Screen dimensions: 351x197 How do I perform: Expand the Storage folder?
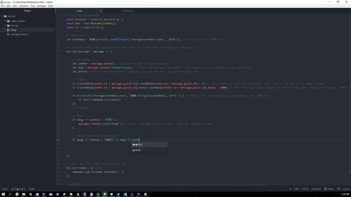click(x=5, y=26)
